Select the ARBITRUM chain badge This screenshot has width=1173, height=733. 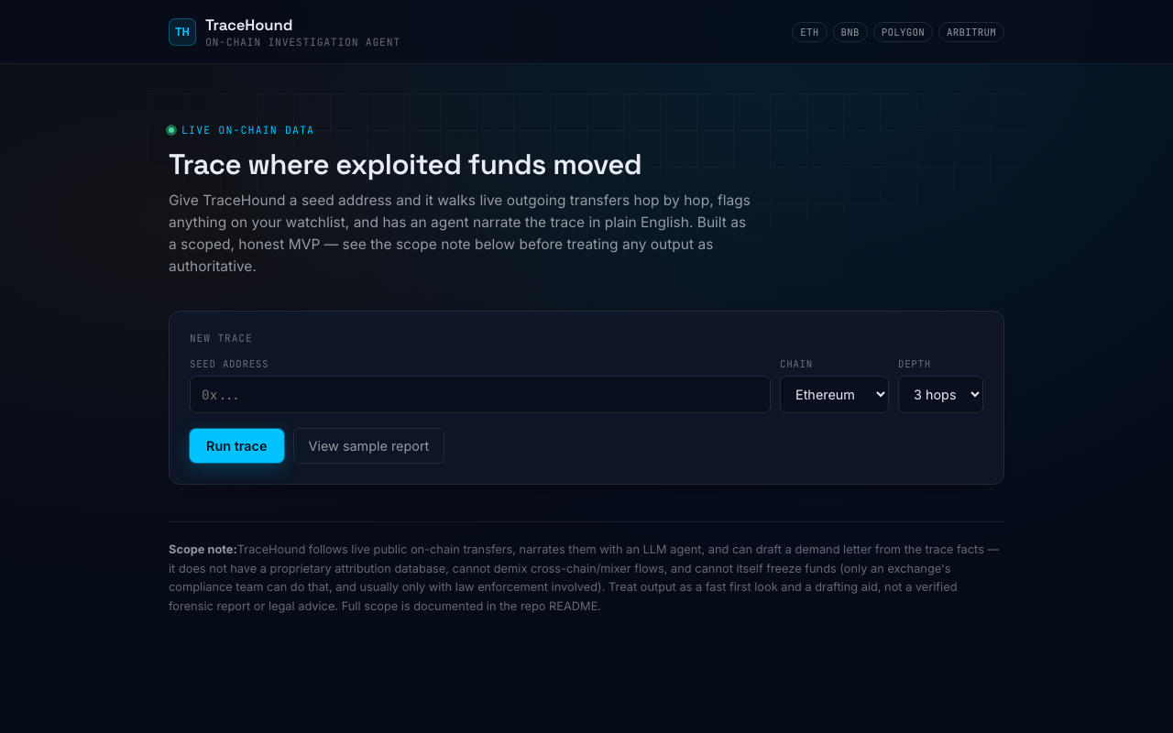pos(971,32)
